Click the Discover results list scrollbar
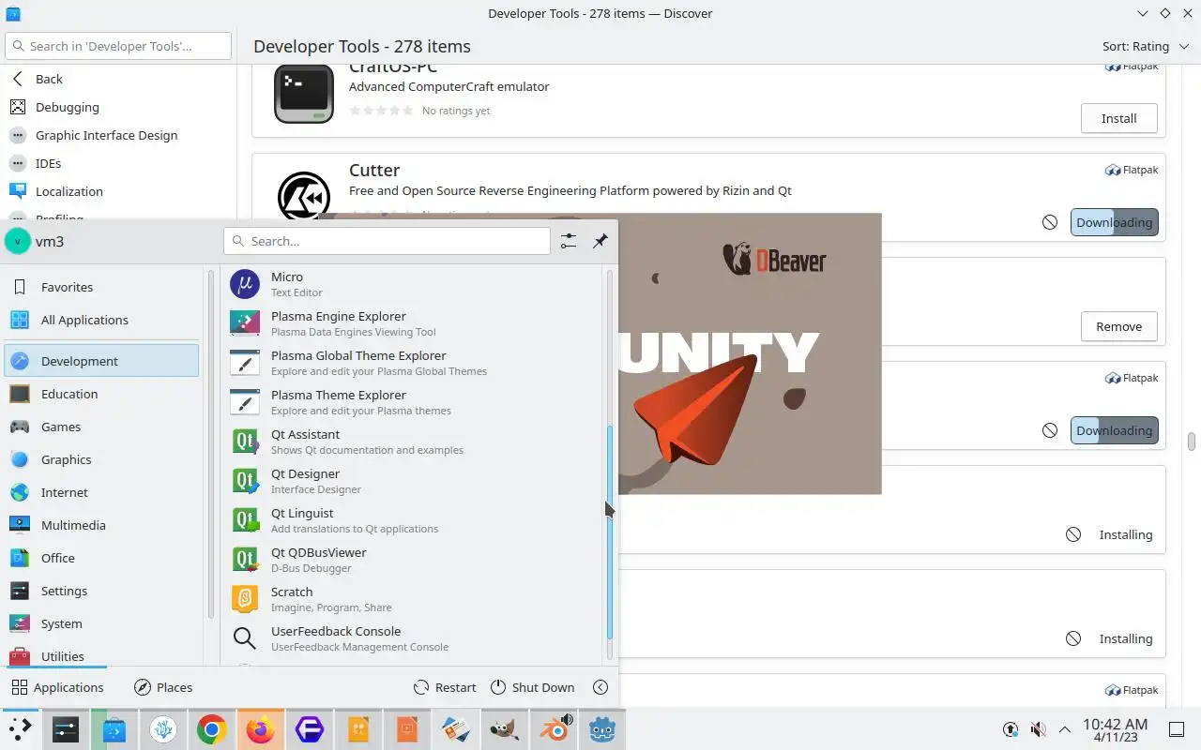This screenshot has height=750, width=1201. (1192, 442)
